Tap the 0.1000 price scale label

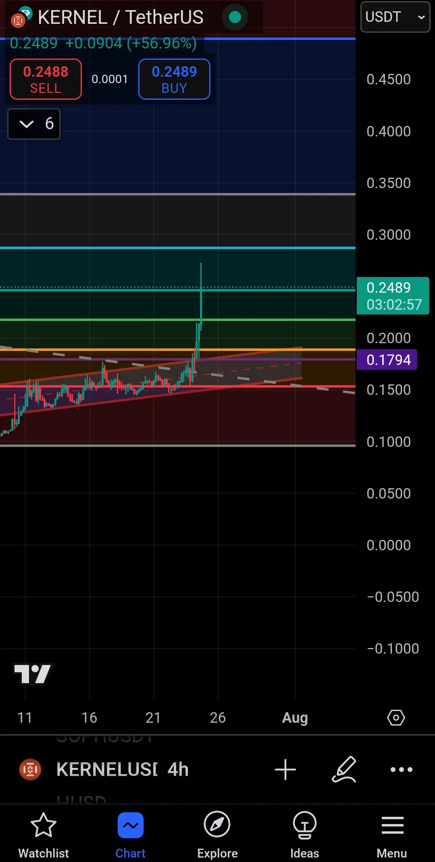[389, 442]
